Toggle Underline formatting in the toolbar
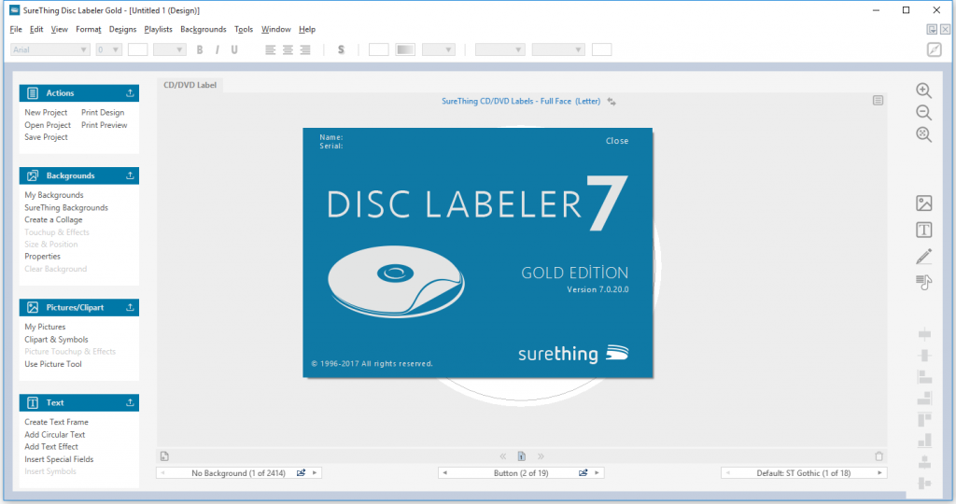This screenshot has width=956, height=504. [234, 50]
